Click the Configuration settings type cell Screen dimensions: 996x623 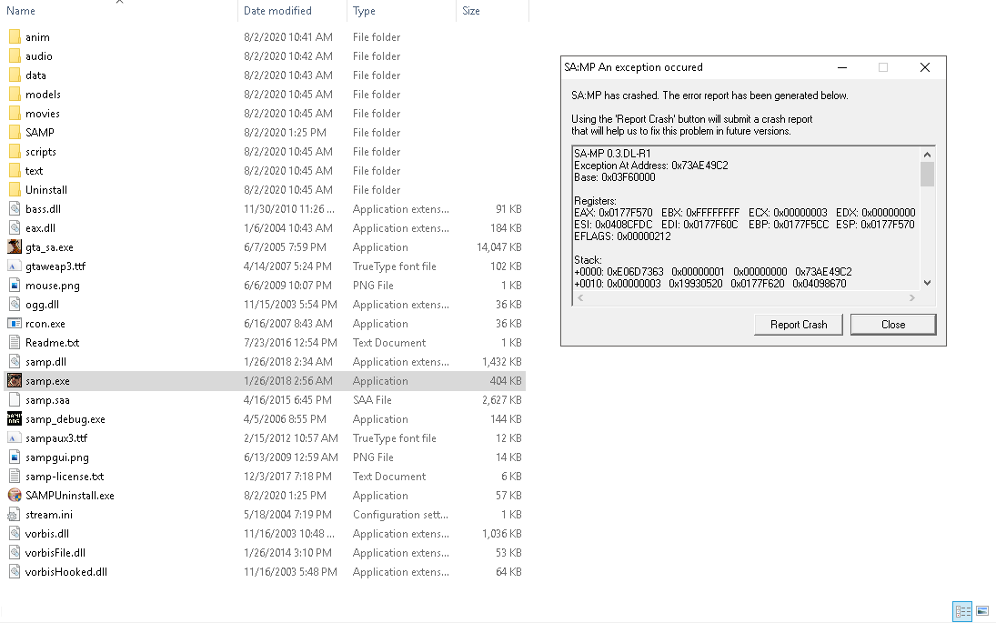[400, 515]
